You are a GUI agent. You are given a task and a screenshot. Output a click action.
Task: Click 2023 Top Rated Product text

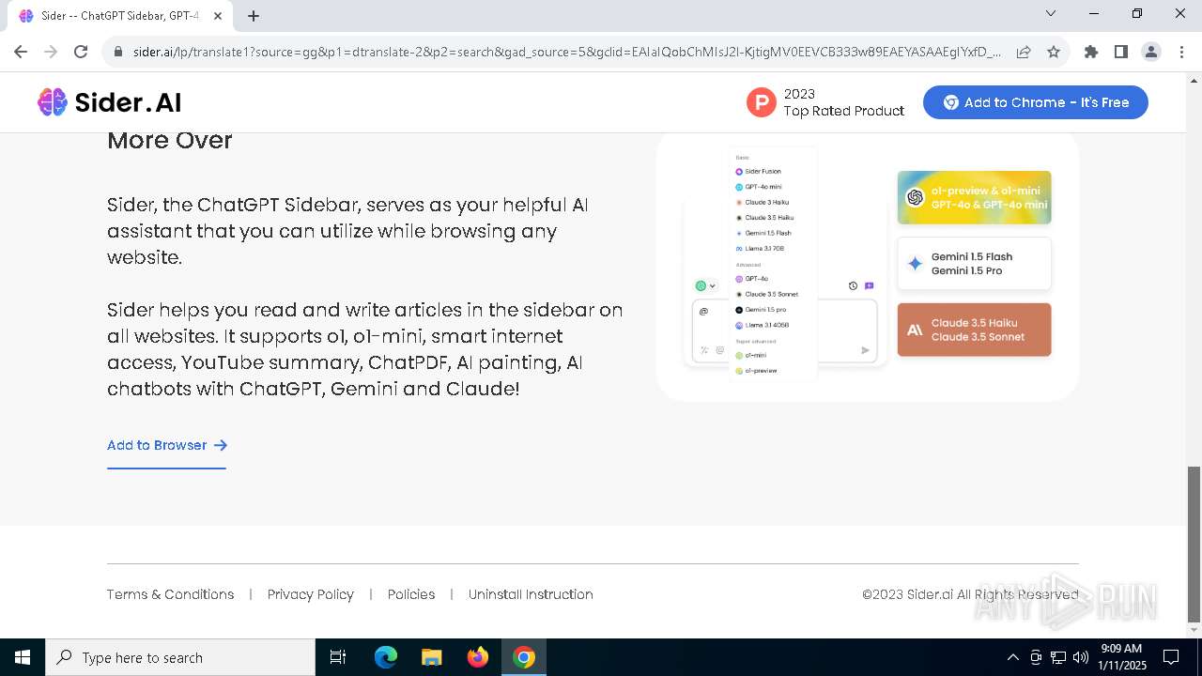coord(843,102)
